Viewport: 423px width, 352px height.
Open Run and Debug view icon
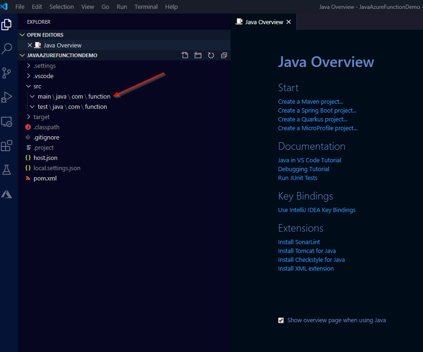[7, 97]
